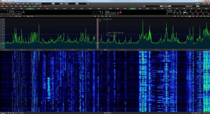Image resolution: width=210 pixels, height=114 pixels.
Task: Toggle the VAC button
Action: [16, 6]
